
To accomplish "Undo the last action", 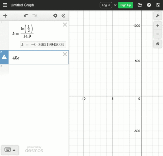I will point(26,16).
